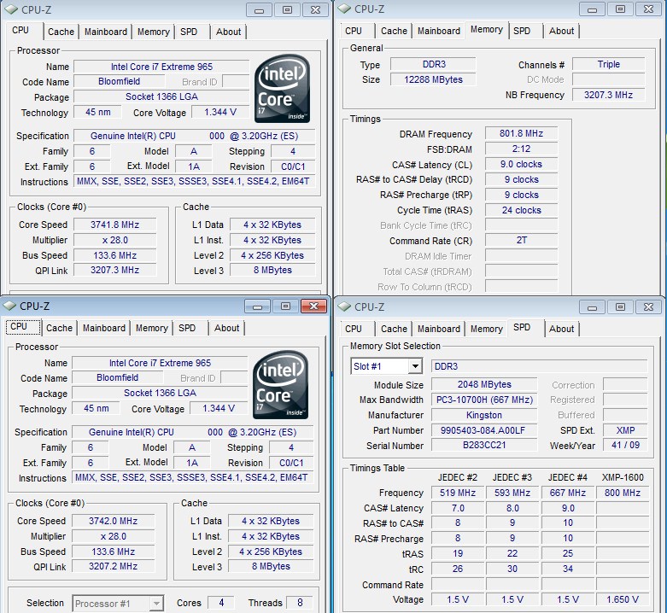Click the memory Size field 12288 MBytes
The width and height of the screenshot is (667, 613).
433,79
